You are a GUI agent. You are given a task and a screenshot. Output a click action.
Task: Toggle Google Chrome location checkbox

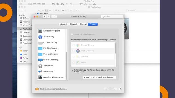pyautogui.click(x=74, y=45)
